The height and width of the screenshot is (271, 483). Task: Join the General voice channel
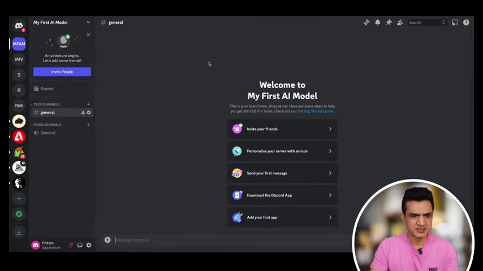coord(62,133)
